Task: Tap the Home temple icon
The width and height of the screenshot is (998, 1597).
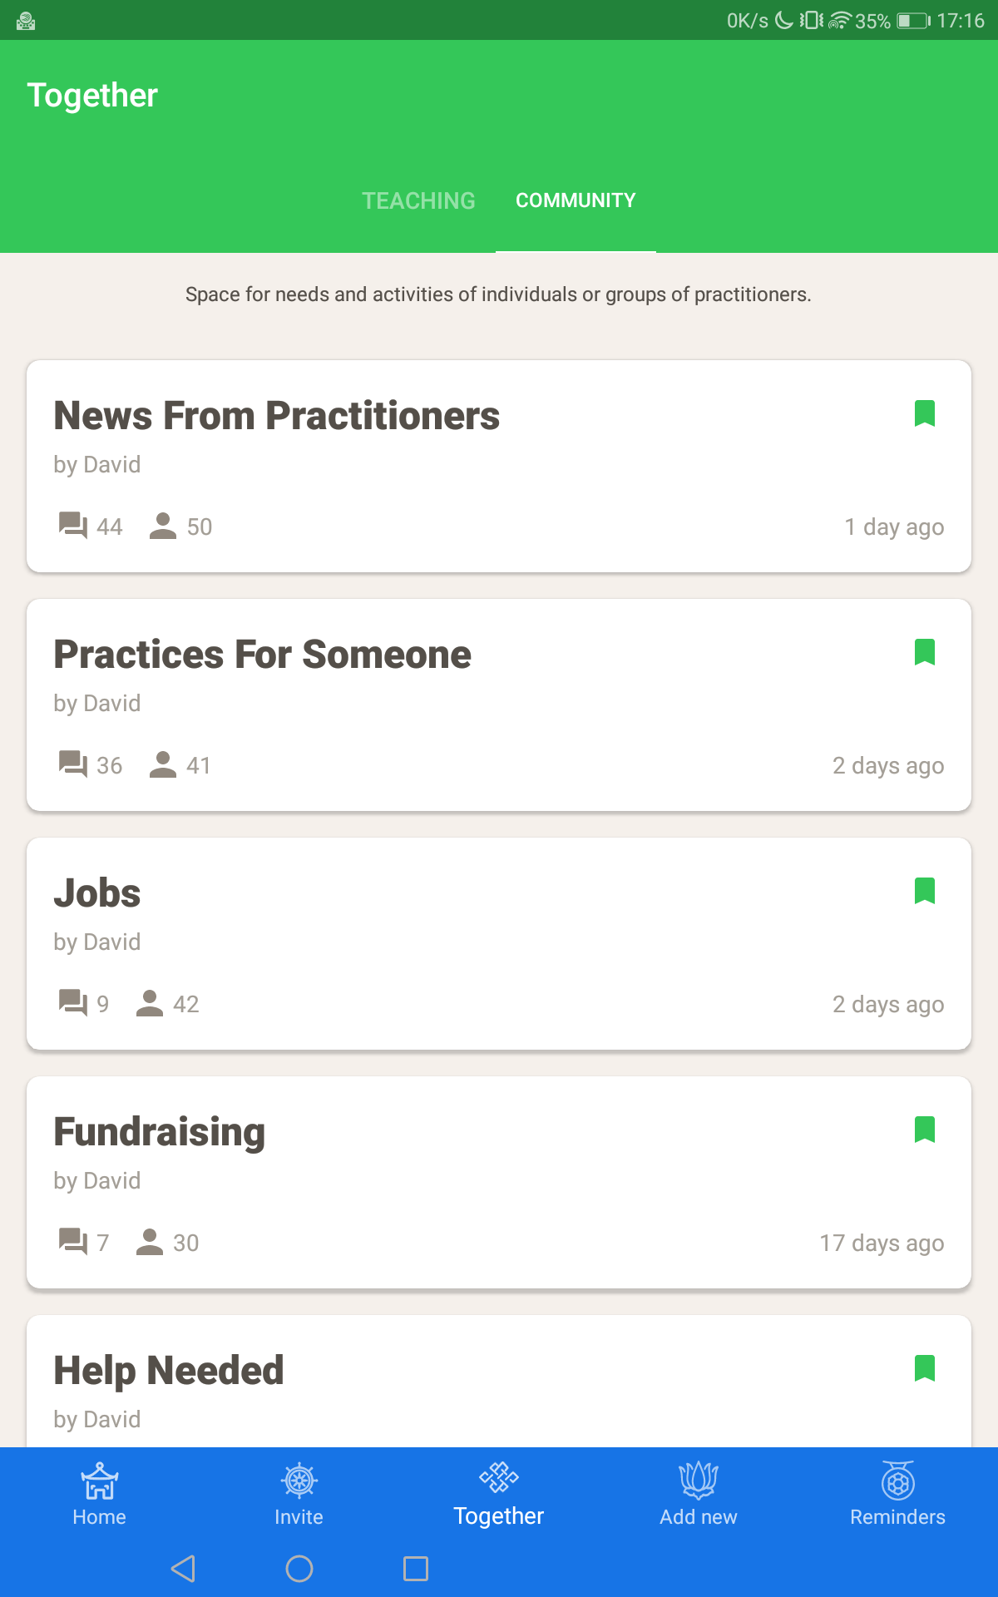Action: tap(99, 1481)
